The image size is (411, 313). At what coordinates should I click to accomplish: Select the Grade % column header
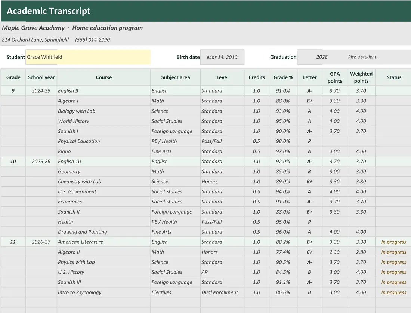click(283, 77)
